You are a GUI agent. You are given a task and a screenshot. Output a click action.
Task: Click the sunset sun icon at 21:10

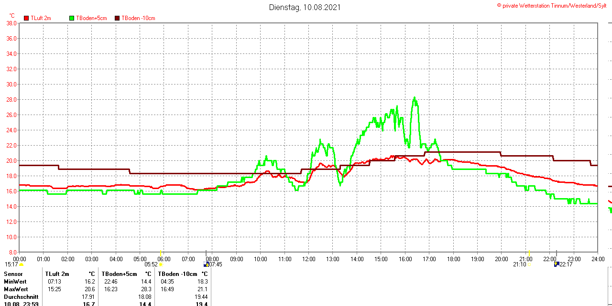point(529,264)
